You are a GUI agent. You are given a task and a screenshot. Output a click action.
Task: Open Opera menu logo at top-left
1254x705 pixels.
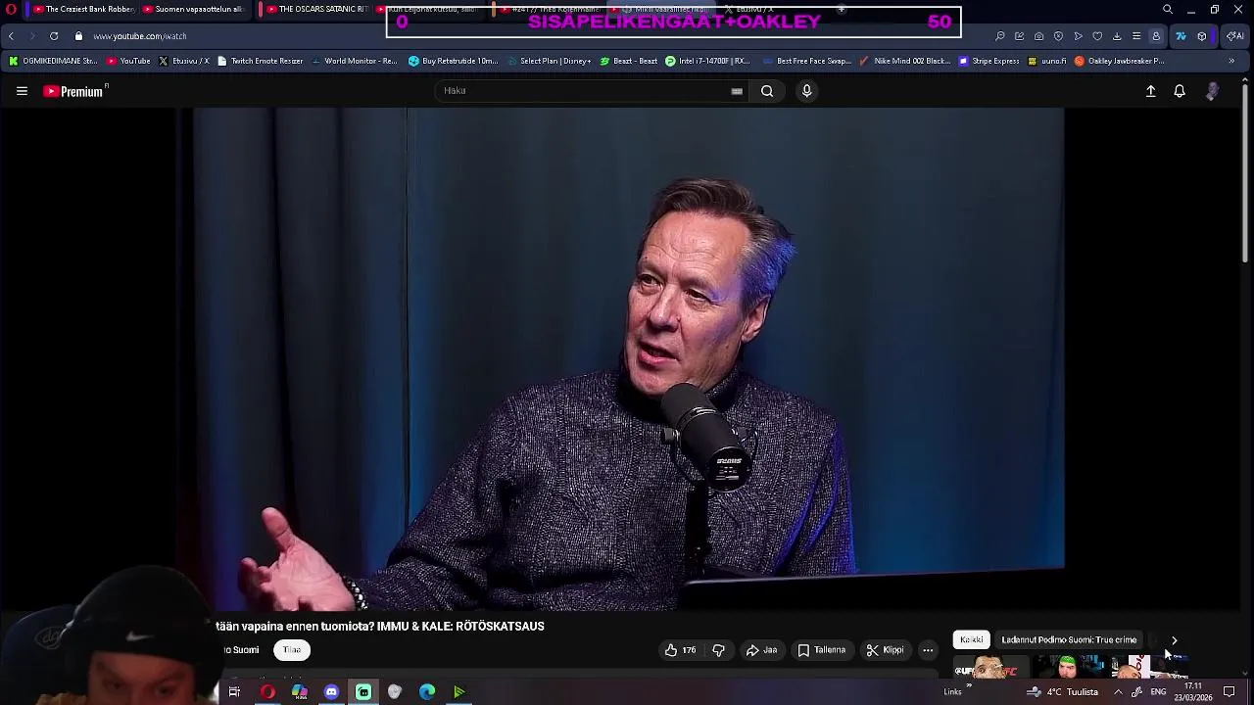(11, 10)
